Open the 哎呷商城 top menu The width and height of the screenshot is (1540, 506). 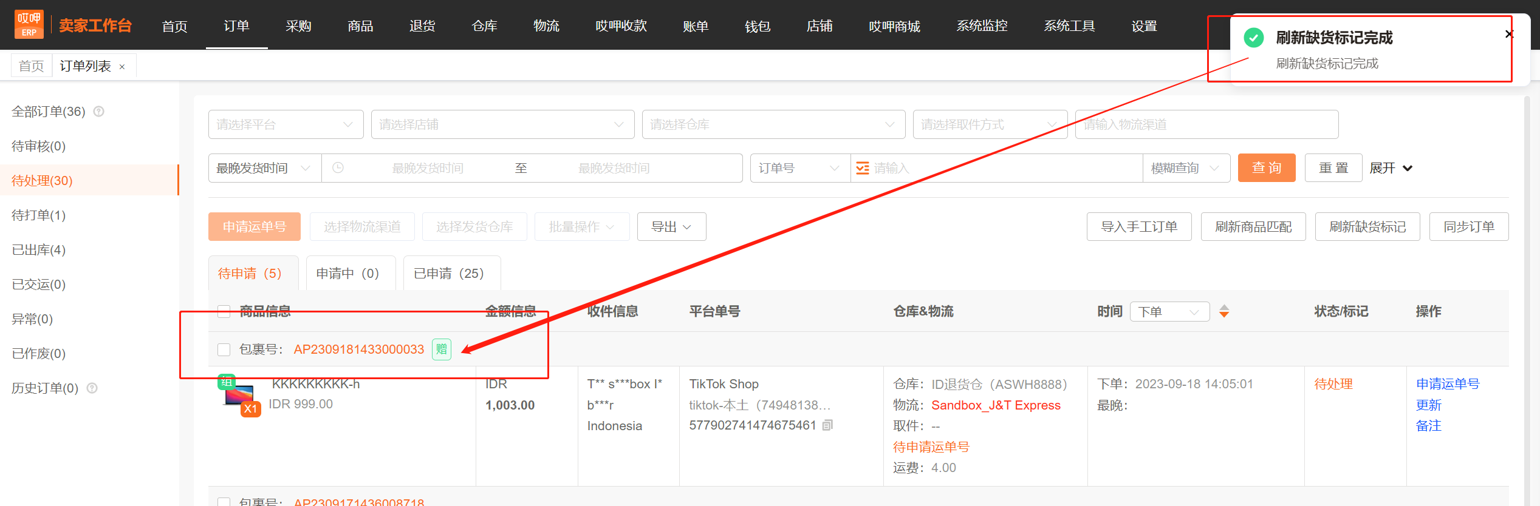click(894, 26)
